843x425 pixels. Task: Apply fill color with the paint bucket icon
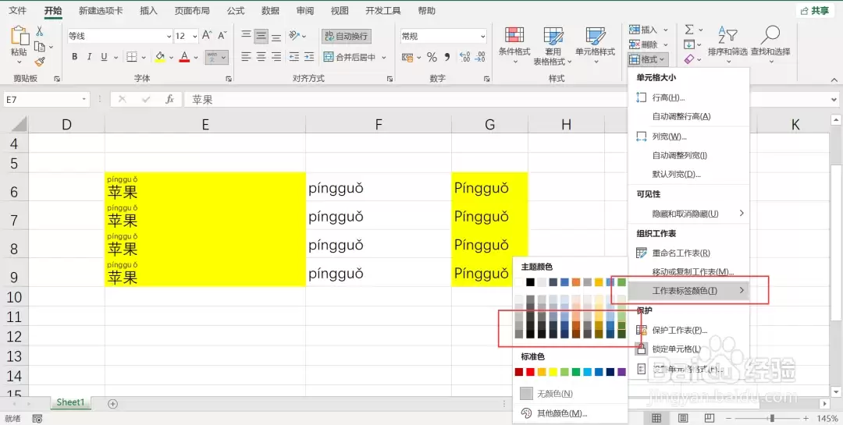160,57
